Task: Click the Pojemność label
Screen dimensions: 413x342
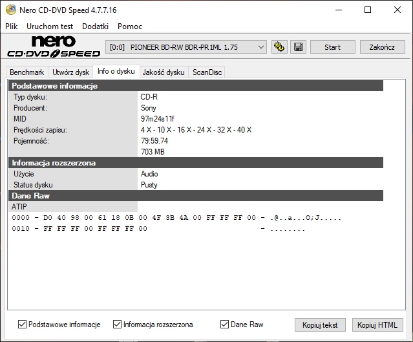Action: [31, 141]
